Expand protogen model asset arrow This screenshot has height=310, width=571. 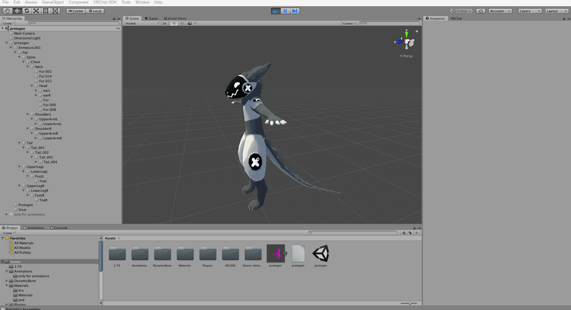pos(285,253)
